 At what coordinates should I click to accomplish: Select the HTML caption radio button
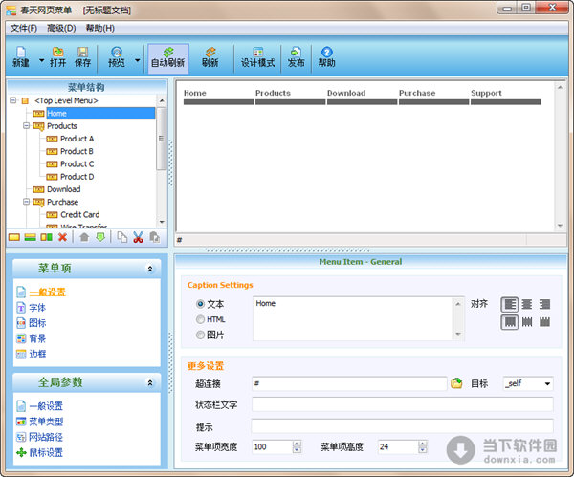point(200,319)
